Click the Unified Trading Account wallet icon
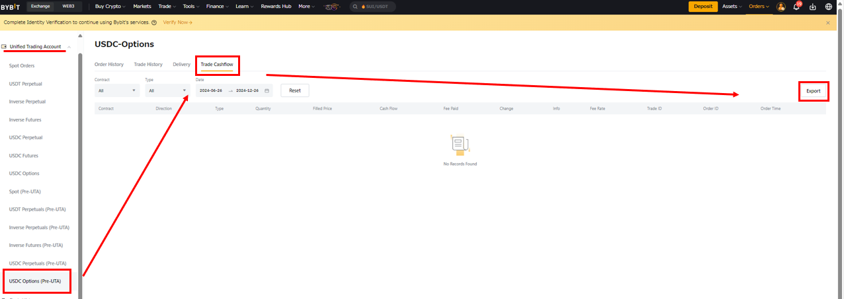The height and width of the screenshot is (299, 844). (5, 47)
